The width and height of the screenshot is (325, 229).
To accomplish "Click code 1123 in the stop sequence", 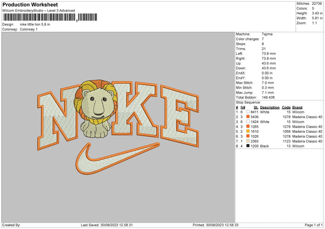I will click(287, 141).
